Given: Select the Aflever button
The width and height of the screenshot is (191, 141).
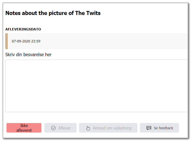Looking at the screenshot, I should [x=60, y=128].
